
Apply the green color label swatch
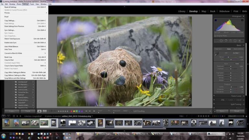coord(77,111)
